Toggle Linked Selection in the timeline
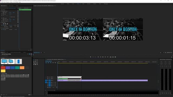This screenshot has height=97, width=173. click(x=51, y=63)
